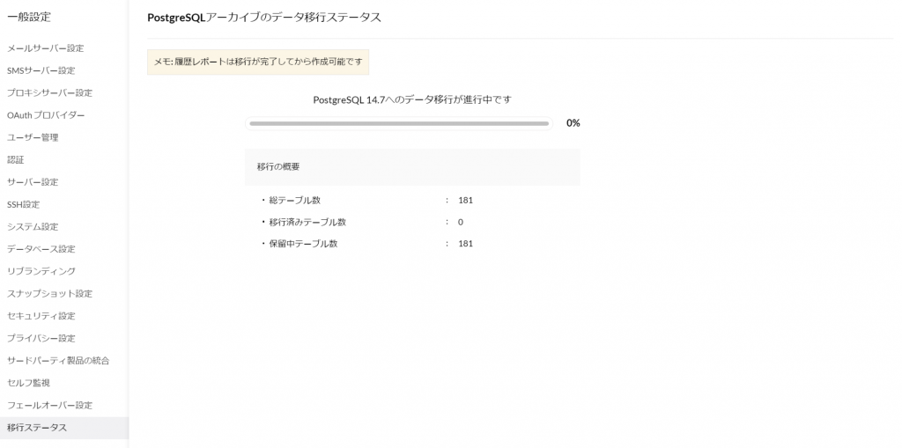Go to プライバシー設定
The width and height of the screenshot is (902, 448).
(x=41, y=338)
